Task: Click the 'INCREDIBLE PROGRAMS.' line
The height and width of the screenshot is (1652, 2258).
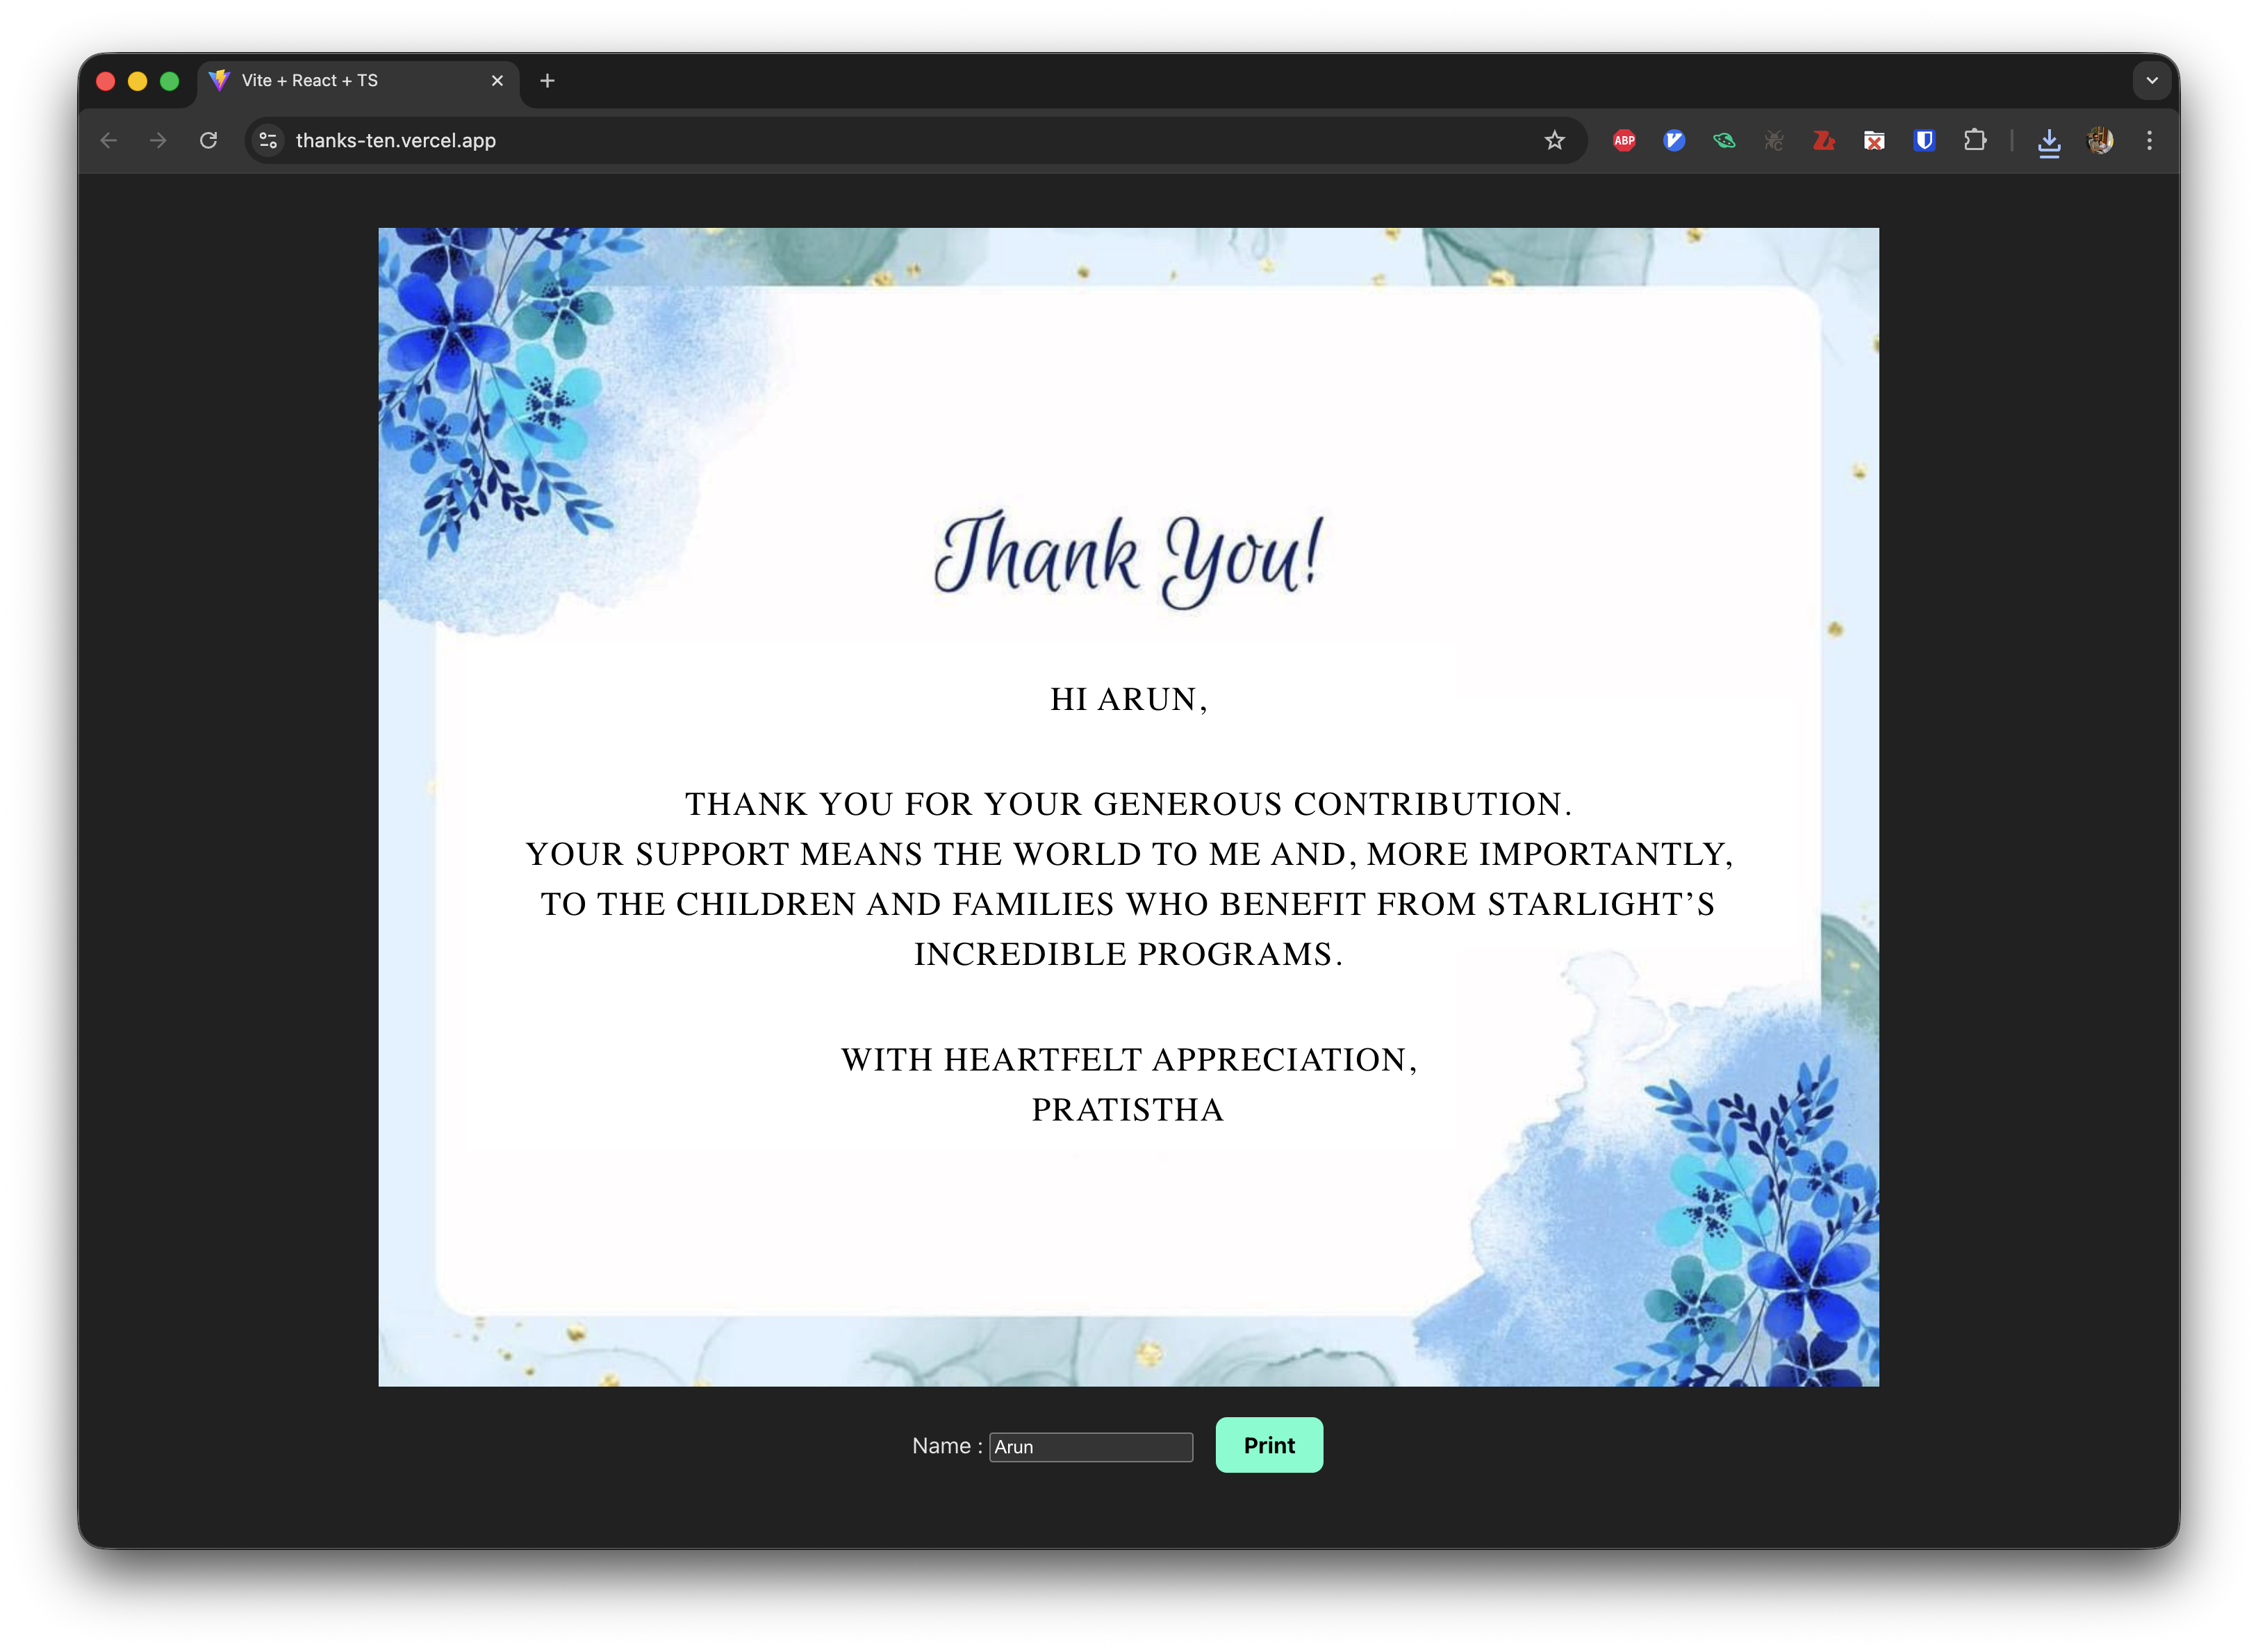Action: 1129,954
